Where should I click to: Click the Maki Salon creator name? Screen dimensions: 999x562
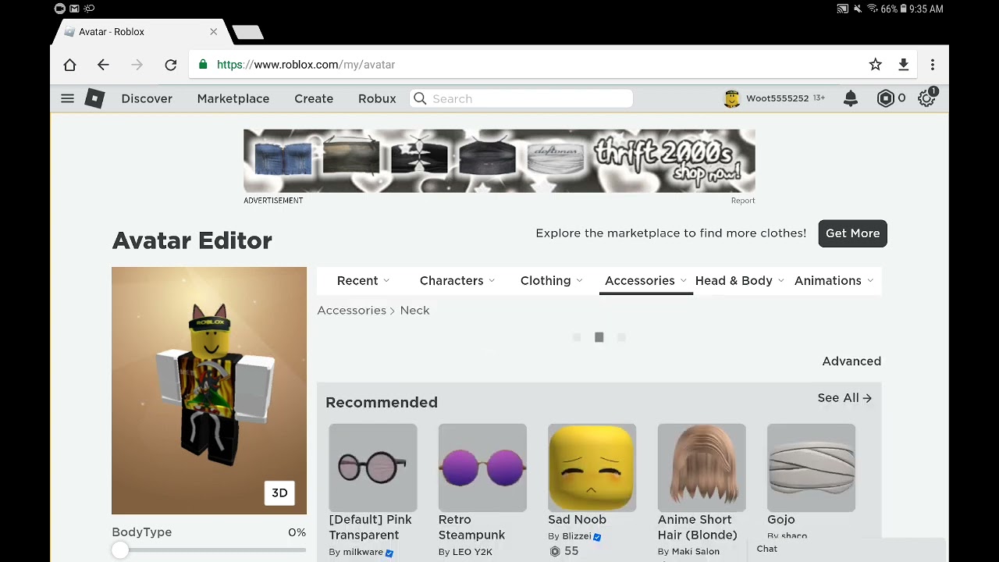tap(695, 551)
